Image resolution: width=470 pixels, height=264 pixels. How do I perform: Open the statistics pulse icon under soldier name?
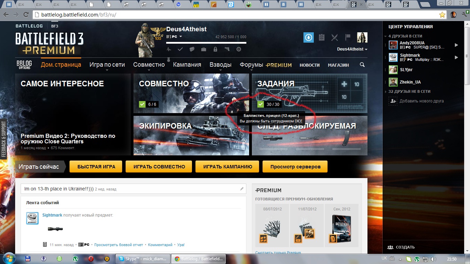coord(169,49)
